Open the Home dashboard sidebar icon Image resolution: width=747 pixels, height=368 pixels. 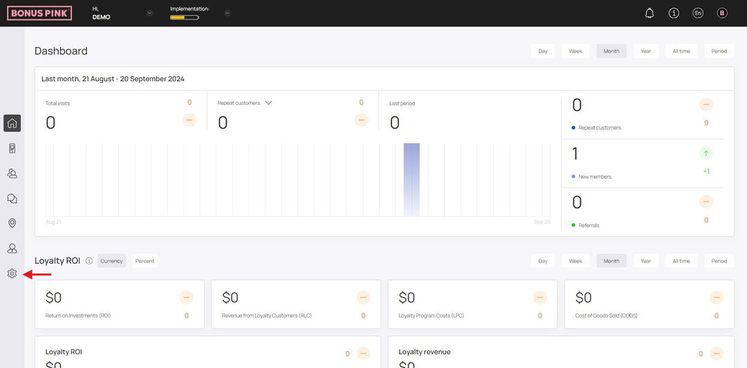[12, 123]
